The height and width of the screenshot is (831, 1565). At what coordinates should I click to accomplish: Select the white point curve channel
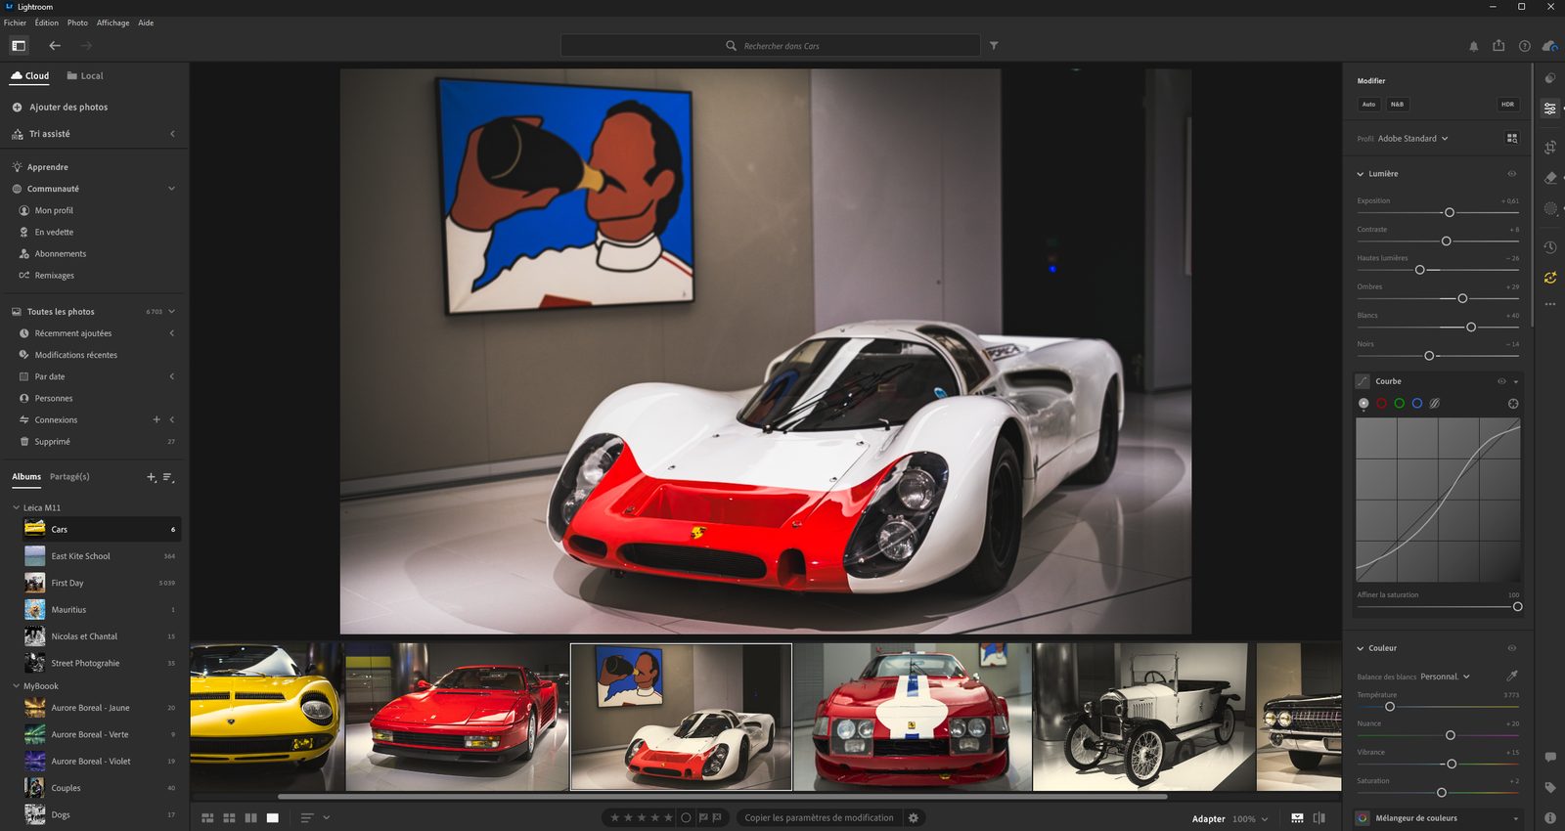point(1364,404)
